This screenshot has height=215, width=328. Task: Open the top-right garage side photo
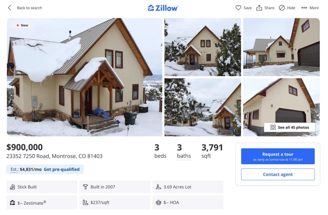point(281,47)
